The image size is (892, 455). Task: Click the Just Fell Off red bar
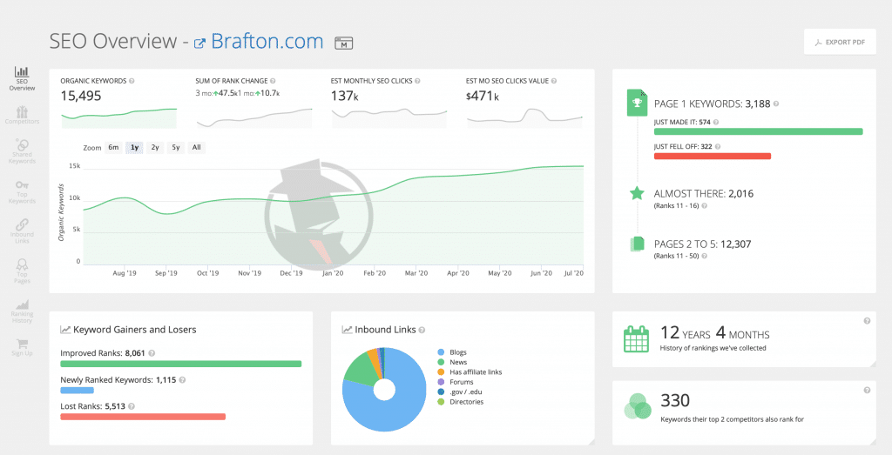(x=713, y=157)
